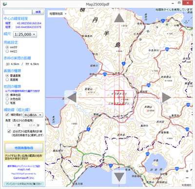Expand the 中心線のみ auxiliary line dropdown
The image size is (195, 189).
click(33, 115)
